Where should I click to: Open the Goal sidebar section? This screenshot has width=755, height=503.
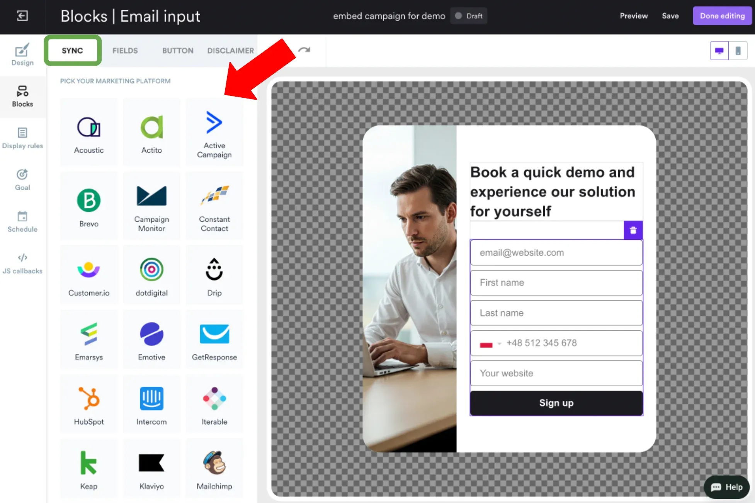click(22, 180)
